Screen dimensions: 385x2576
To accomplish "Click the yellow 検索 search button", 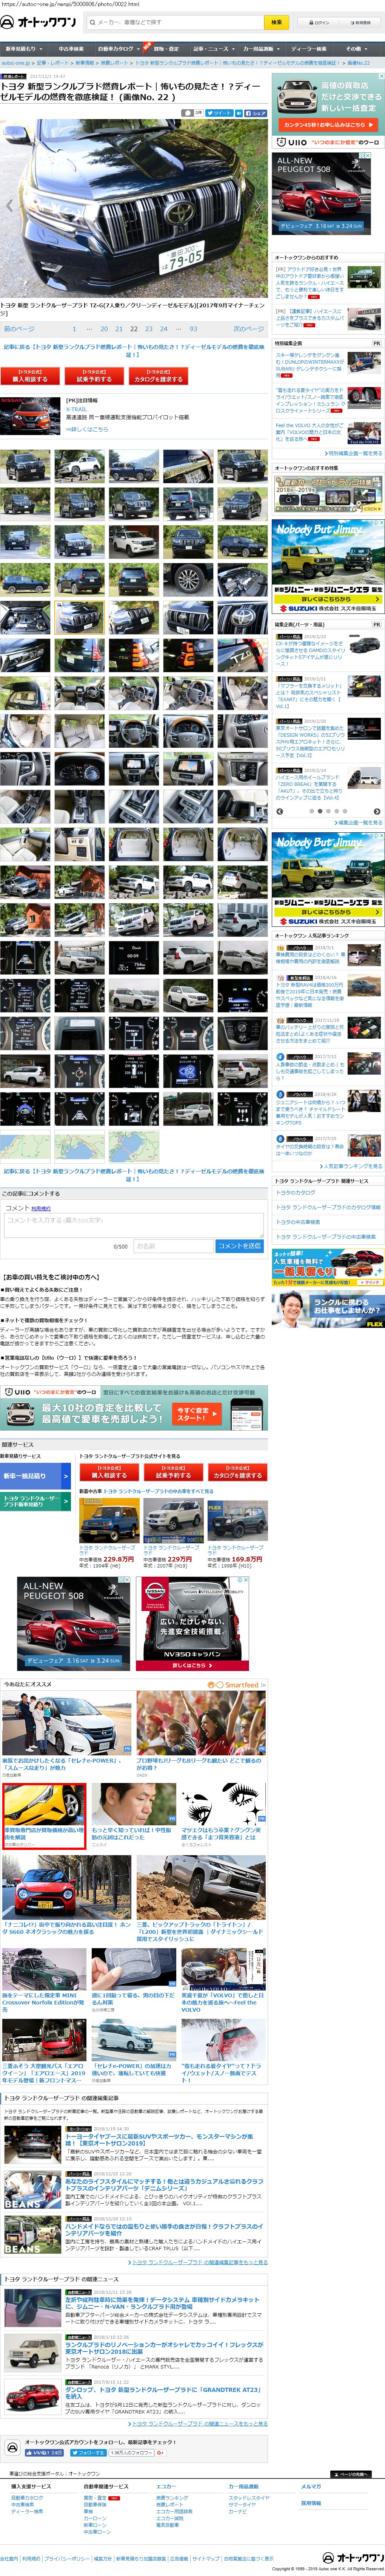I will (x=276, y=22).
